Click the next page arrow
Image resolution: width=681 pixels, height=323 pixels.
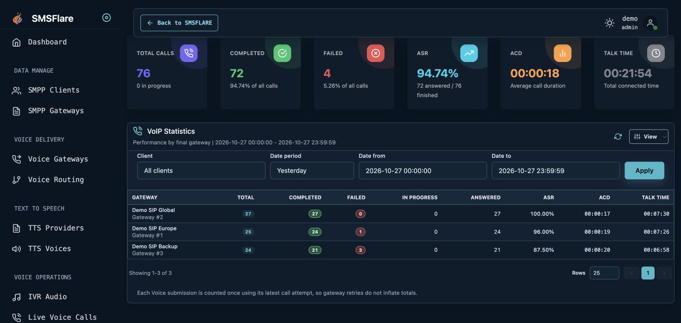pos(664,273)
